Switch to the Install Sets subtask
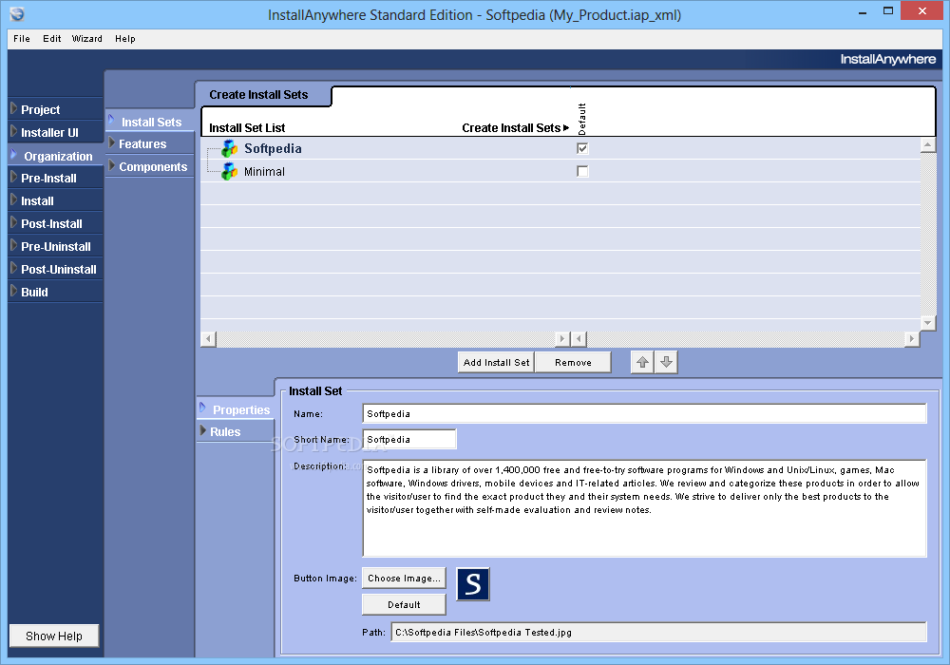 click(x=150, y=122)
